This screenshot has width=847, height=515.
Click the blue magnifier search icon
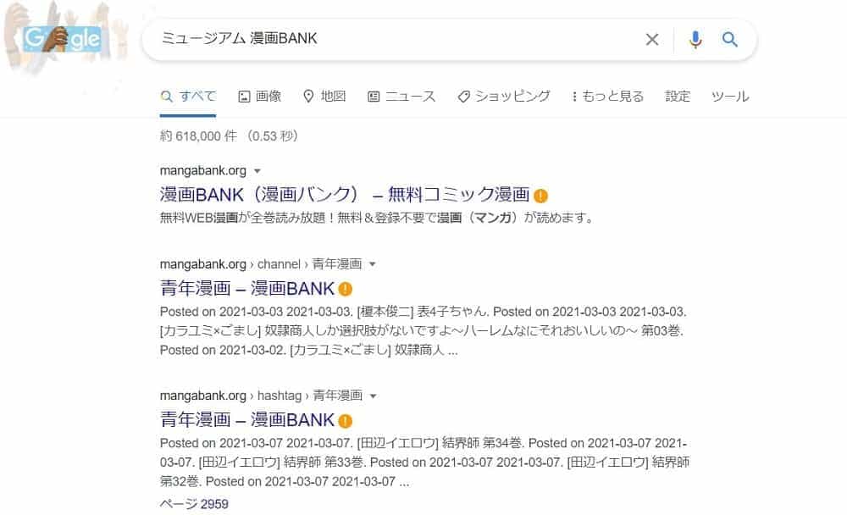point(730,40)
